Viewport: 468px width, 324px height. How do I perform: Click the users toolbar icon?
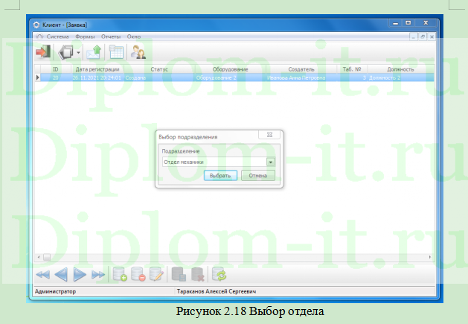point(138,52)
